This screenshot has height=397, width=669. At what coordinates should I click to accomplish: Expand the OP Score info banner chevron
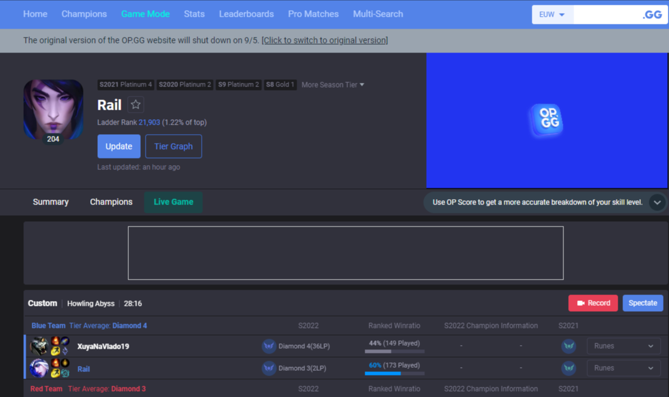657,202
